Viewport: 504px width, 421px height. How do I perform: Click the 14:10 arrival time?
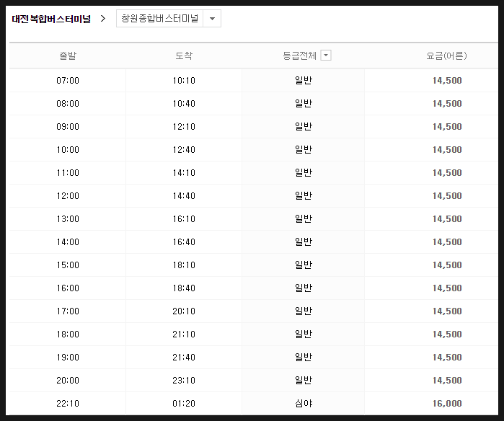tap(184, 173)
